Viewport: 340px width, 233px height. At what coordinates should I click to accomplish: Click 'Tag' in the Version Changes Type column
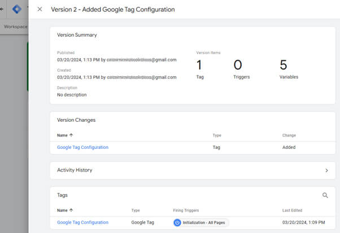(216, 147)
